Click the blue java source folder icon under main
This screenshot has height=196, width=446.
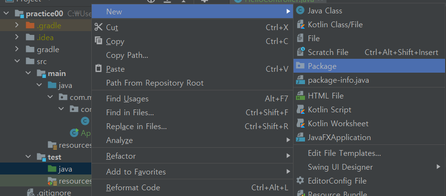[52, 86]
